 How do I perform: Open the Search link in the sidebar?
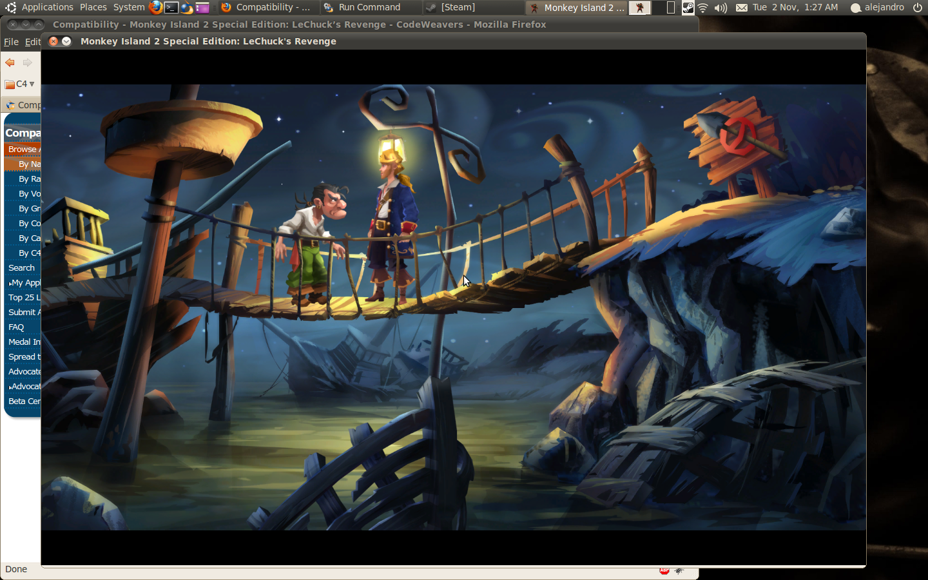pyautogui.click(x=21, y=267)
